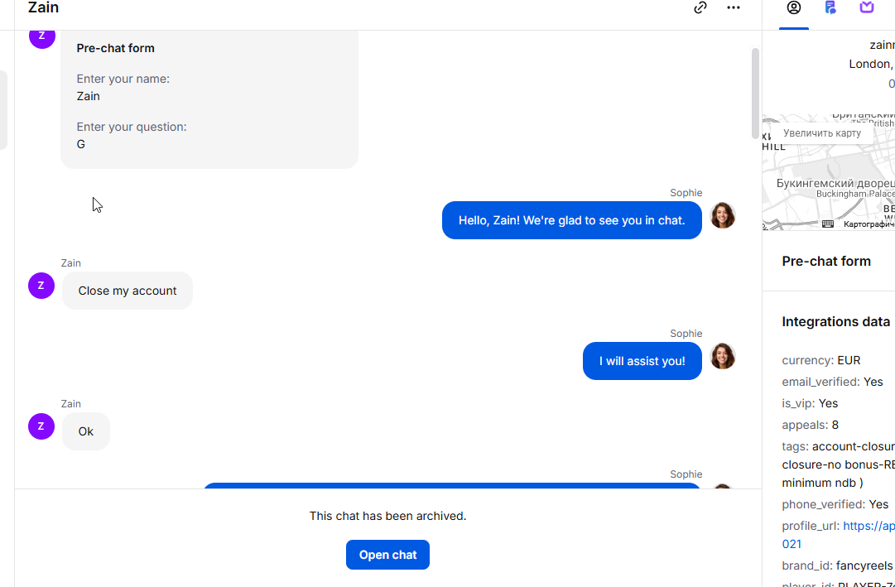
Task: Click the chat conversation scrollbar
Action: [x=755, y=91]
